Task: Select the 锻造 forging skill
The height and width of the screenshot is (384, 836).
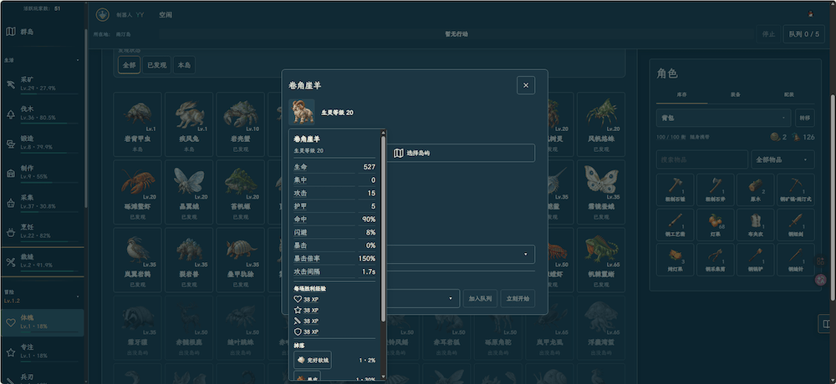Action: click(x=42, y=142)
